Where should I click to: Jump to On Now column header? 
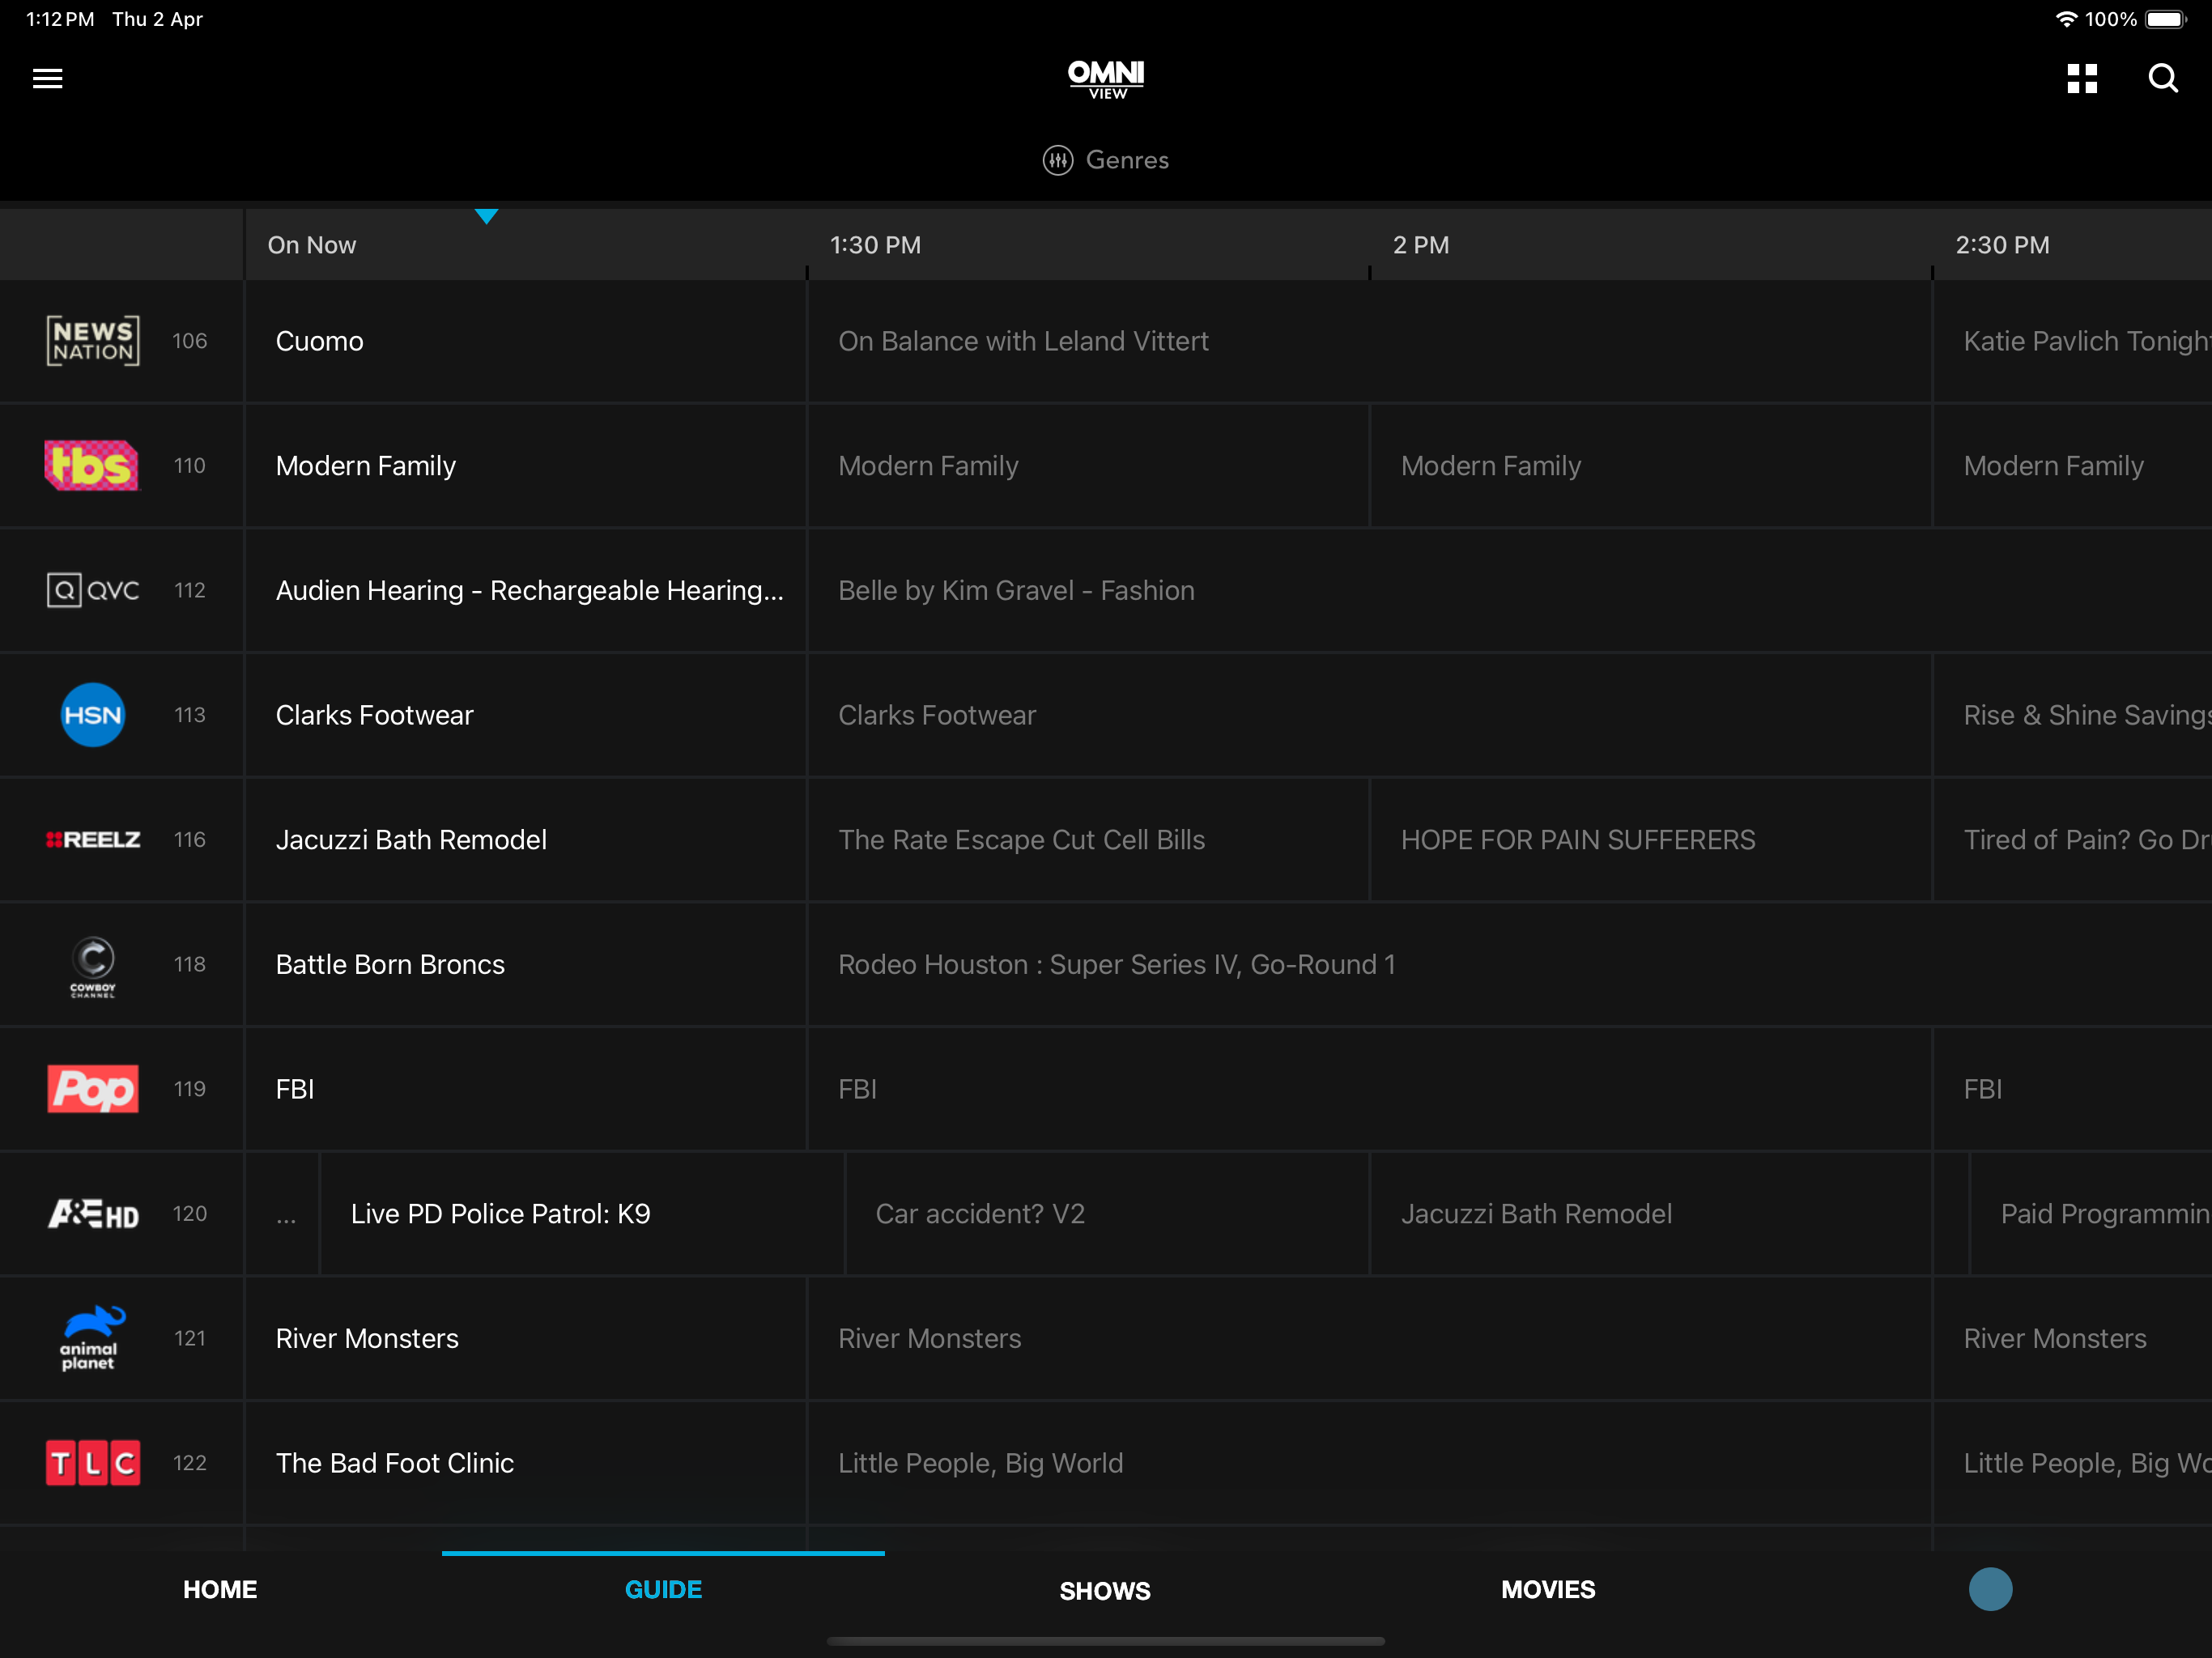pos(311,245)
